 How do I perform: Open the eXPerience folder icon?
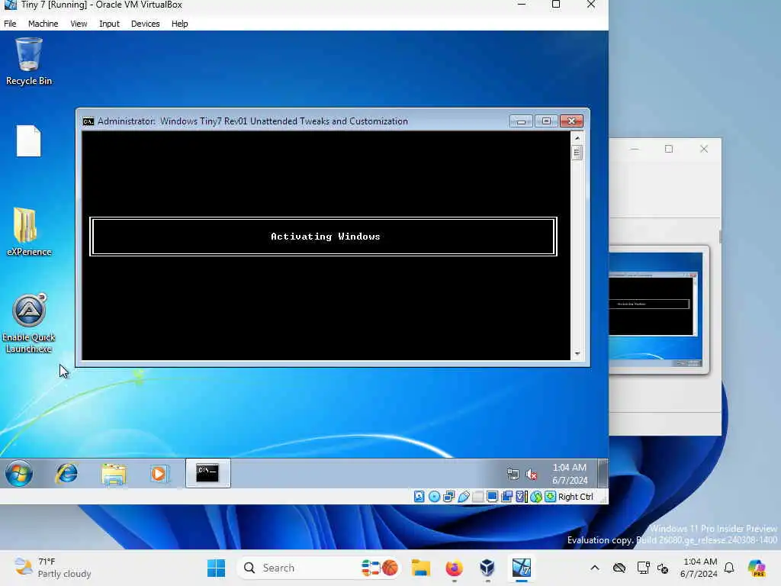28,232
